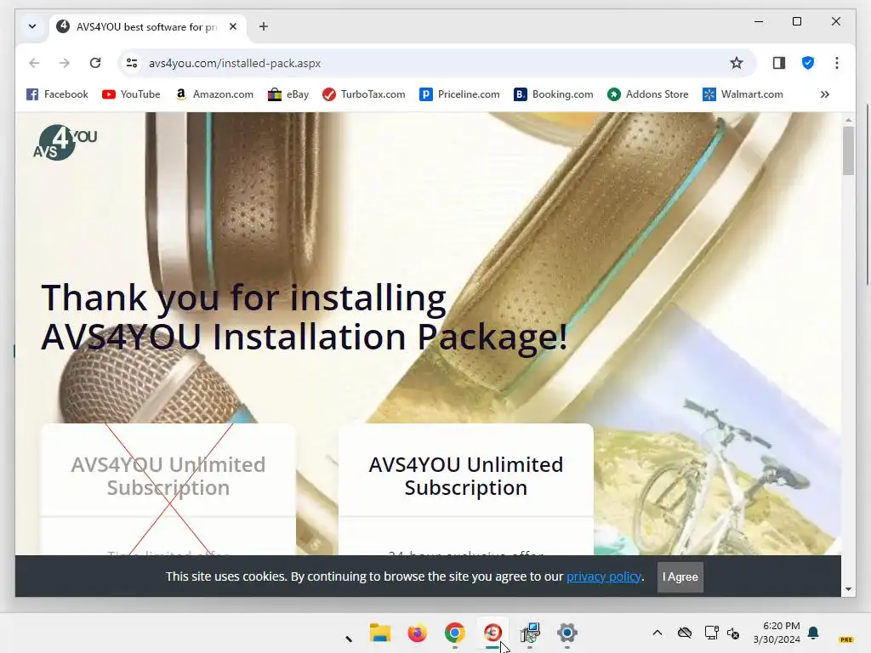The image size is (871, 653).
Task: Open the browser side panel icon
Action: click(x=779, y=63)
